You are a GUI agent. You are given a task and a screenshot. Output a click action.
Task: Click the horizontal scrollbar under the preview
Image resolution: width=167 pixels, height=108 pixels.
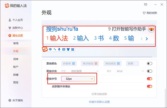(x=97, y=57)
